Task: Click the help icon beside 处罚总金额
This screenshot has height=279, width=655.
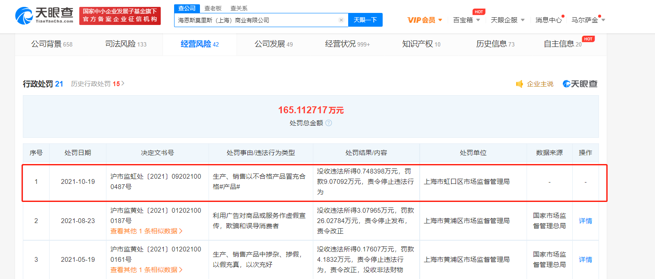Action: point(328,123)
